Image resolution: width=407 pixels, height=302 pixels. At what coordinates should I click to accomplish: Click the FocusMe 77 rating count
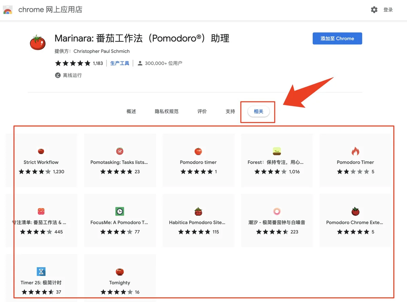coord(137,232)
